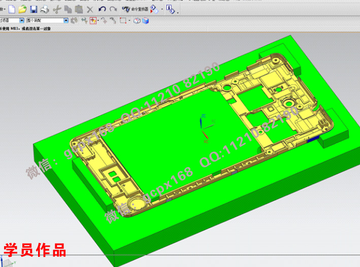The width and height of the screenshot is (360, 267).
Task: Click the information window icon
Action: pyautogui.click(x=170, y=9)
